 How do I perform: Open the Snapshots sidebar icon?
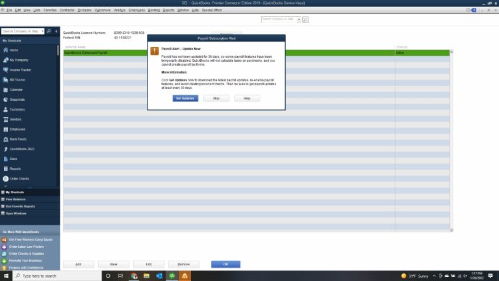tap(5, 99)
